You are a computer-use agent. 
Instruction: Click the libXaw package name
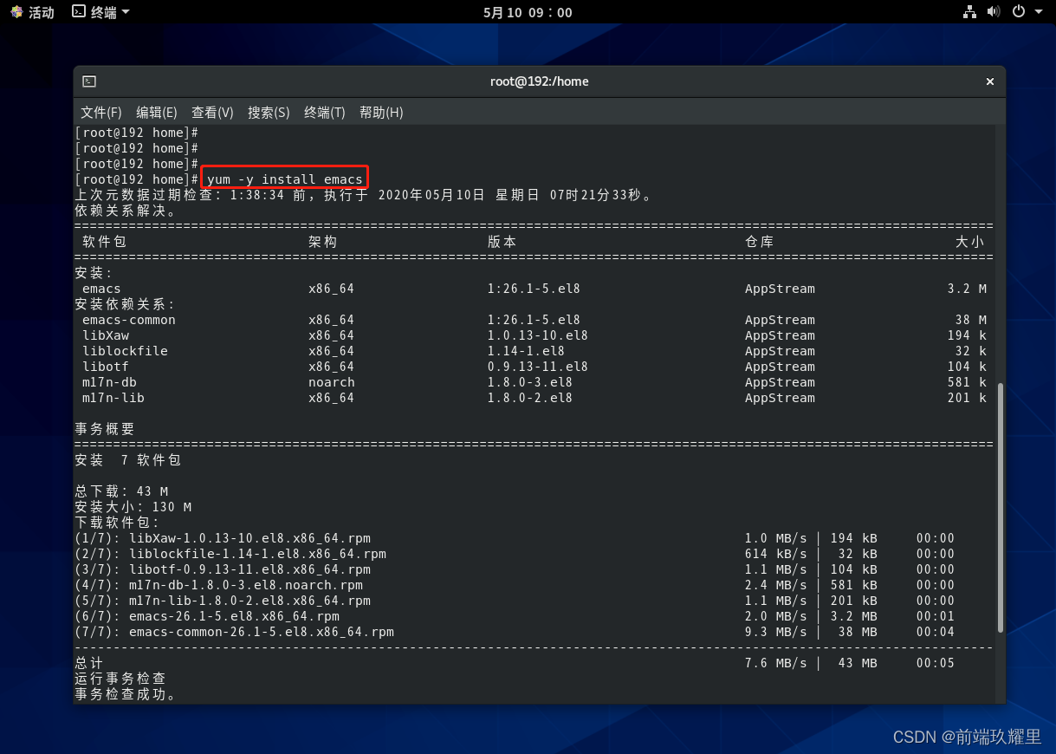pyautogui.click(x=106, y=335)
